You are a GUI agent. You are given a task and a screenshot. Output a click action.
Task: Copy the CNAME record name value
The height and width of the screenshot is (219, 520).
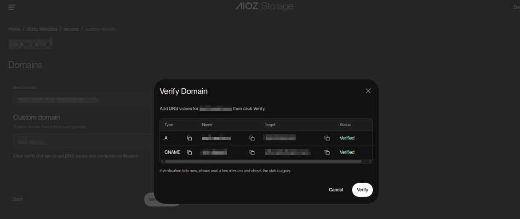point(252,152)
